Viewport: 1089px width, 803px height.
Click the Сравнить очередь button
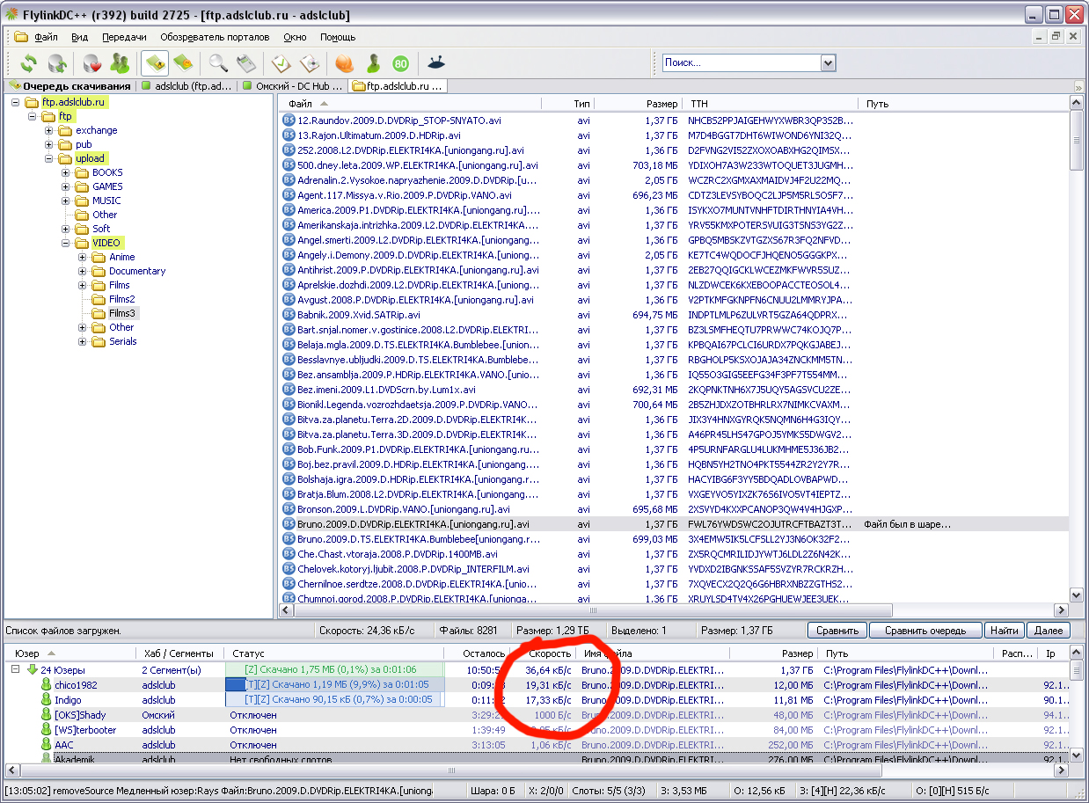(925, 630)
